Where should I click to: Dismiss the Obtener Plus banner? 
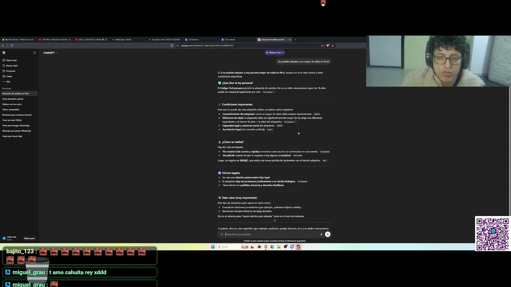coord(283,53)
